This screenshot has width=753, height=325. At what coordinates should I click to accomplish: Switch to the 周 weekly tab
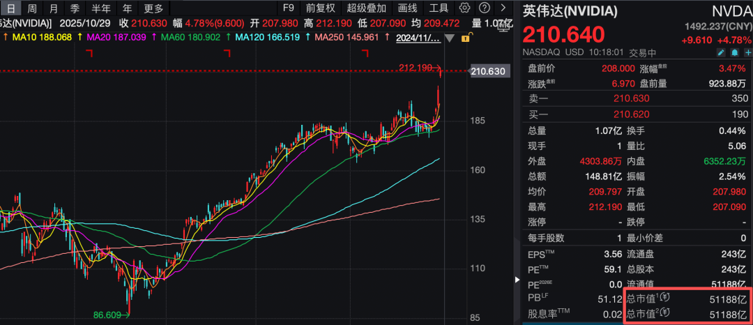tap(32, 8)
